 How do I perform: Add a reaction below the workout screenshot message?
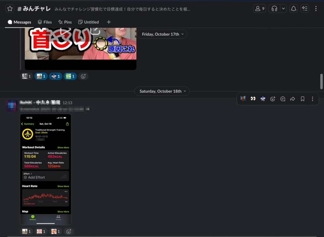(69, 232)
